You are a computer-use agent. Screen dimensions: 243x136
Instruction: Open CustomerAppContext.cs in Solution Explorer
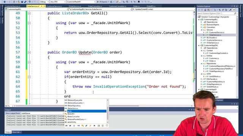(x=219, y=53)
